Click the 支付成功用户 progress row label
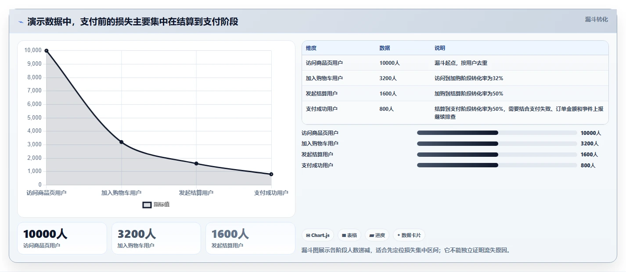The width and height of the screenshot is (626, 272). (317, 165)
